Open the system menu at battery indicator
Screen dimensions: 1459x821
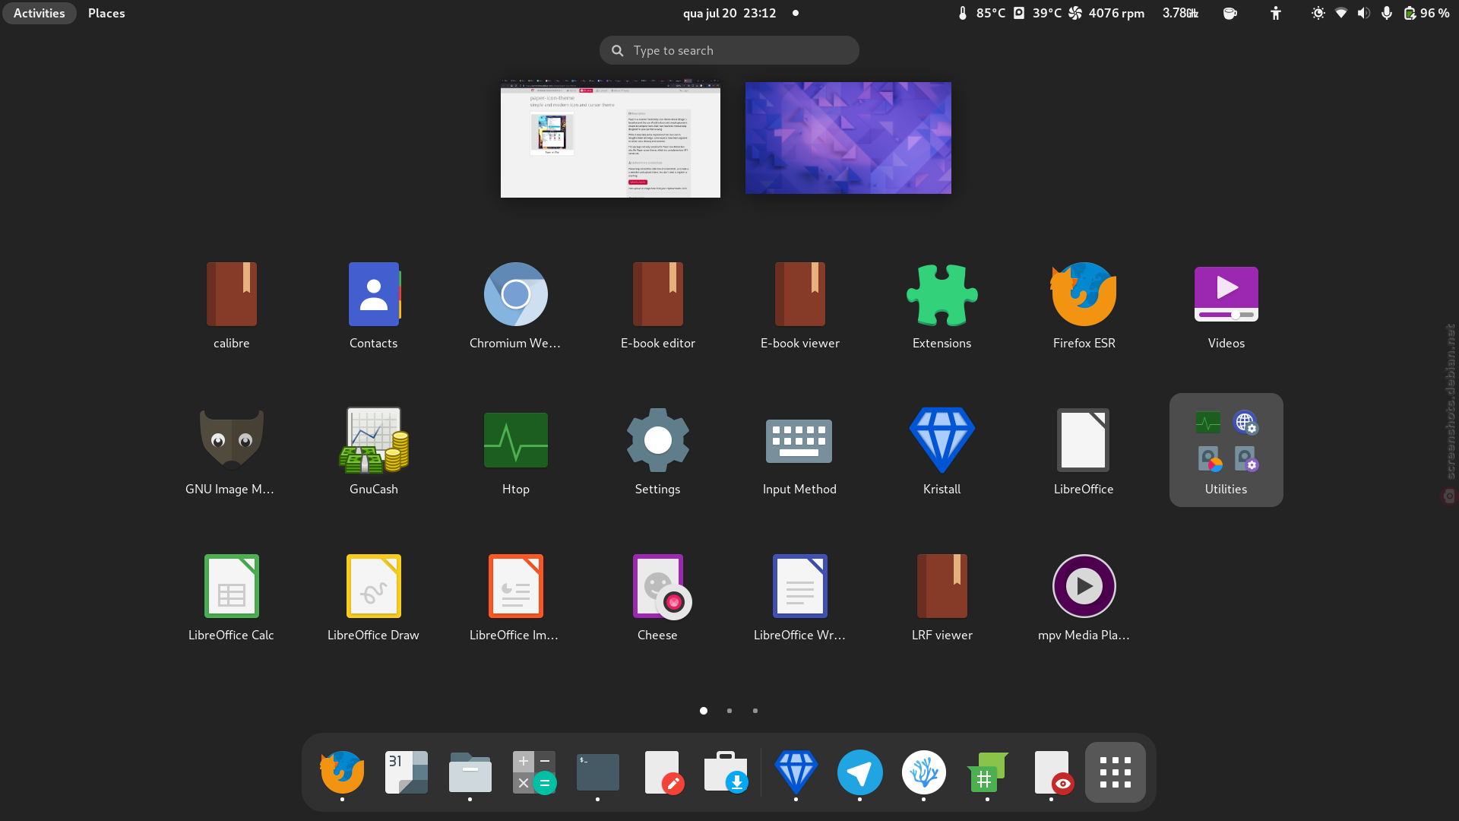[x=1426, y=13]
